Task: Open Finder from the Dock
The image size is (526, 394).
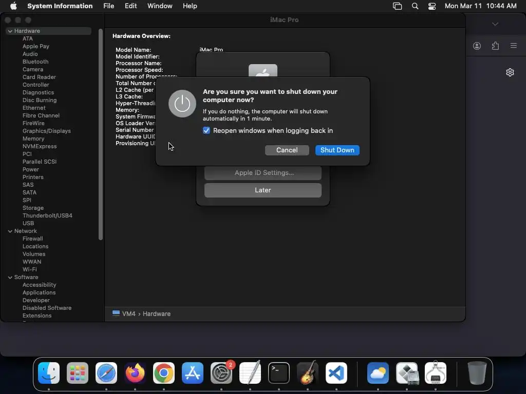Action: click(x=49, y=373)
